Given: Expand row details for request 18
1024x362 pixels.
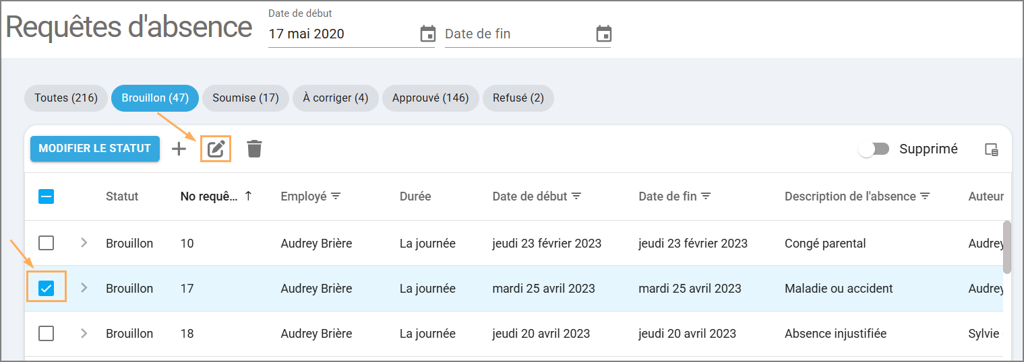Looking at the screenshot, I should pos(84,333).
